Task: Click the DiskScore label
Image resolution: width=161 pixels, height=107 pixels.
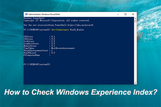Action: (29, 41)
